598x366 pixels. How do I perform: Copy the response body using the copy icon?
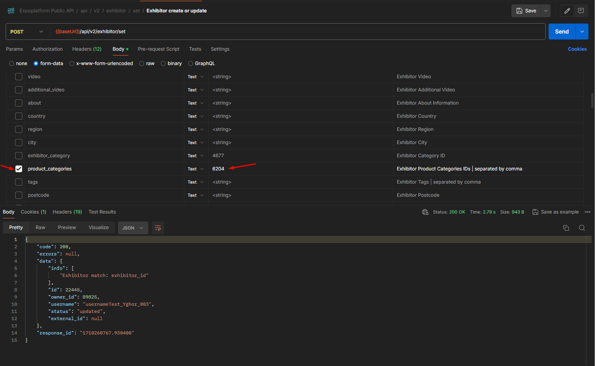point(566,228)
